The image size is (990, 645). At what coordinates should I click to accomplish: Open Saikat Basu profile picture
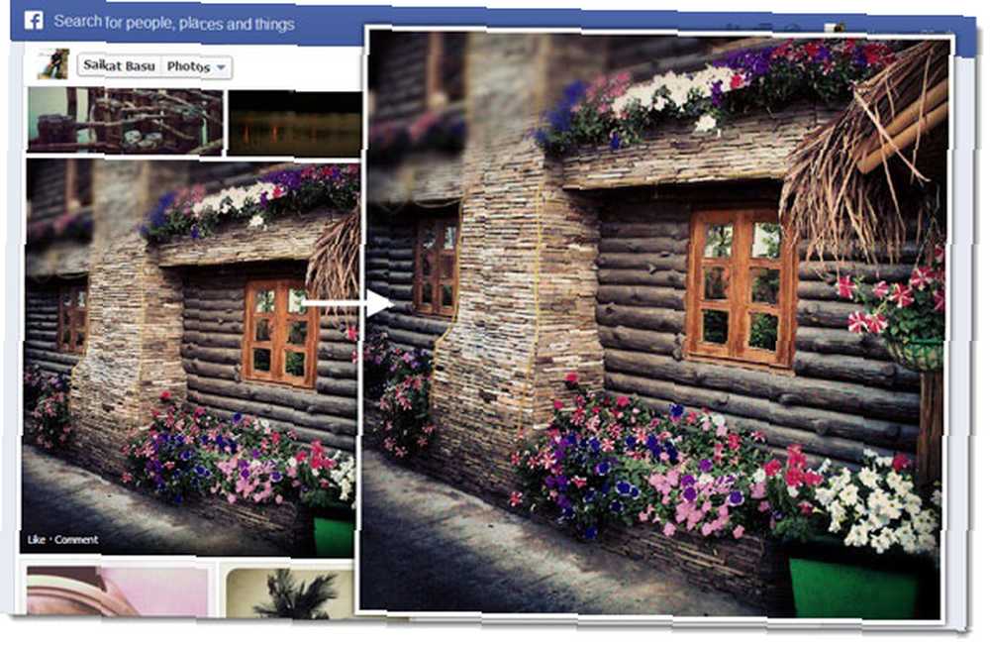pyautogui.click(x=53, y=63)
